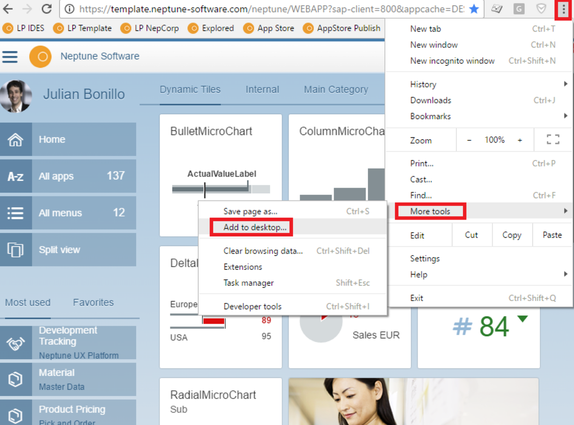Switch to the Internal tab

pyautogui.click(x=262, y=89)
